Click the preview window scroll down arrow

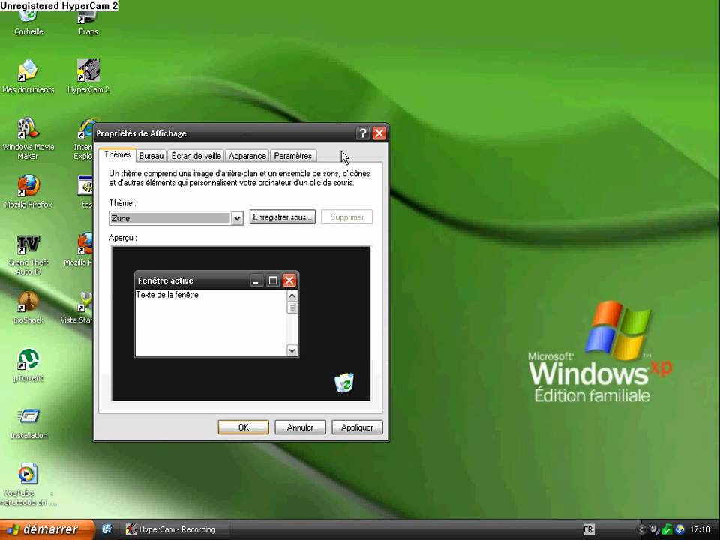[x=292, y=351]
